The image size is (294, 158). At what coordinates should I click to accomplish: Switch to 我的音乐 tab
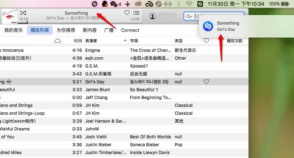tap(14, 30)
